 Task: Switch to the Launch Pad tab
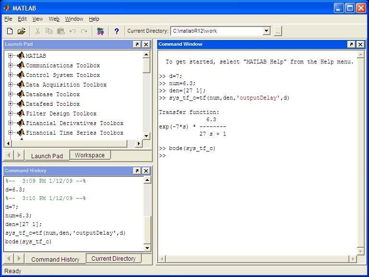tap(47, 156)
